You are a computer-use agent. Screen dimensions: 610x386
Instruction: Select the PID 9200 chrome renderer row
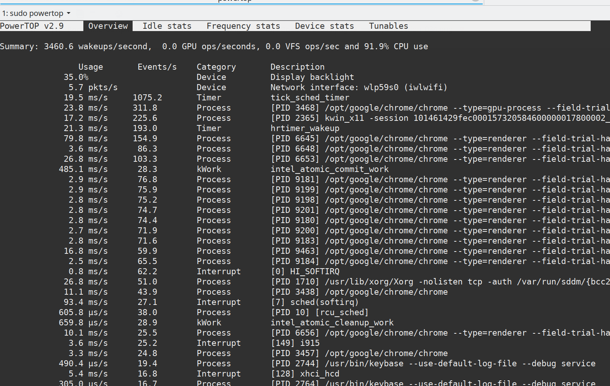(305, 230)
